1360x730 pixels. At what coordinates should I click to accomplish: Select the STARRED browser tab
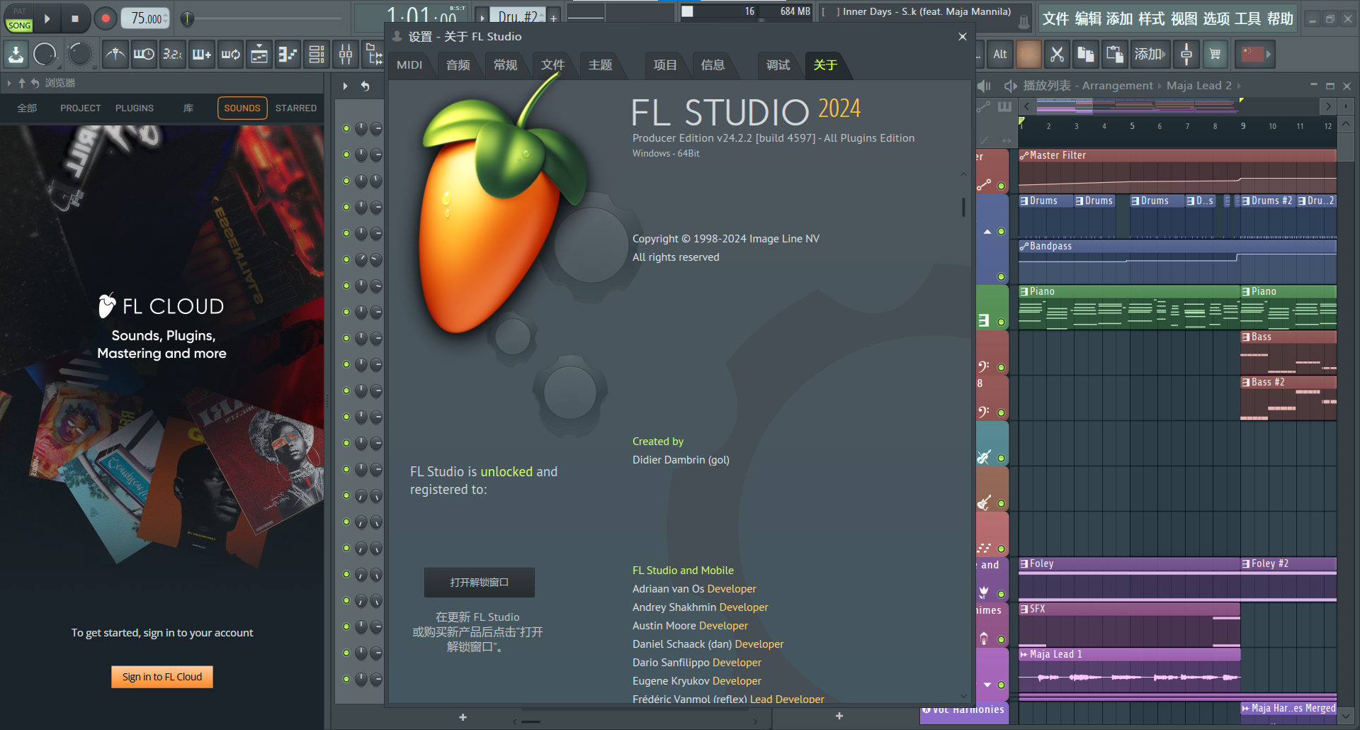tap(296, 108)
